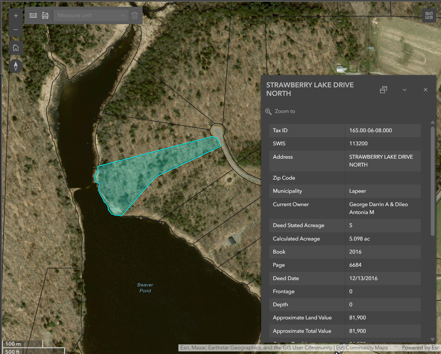Open the basemap gallery grid icon
Screen dimensions: 441x354
pyautogui.click(x=429, y=15)
